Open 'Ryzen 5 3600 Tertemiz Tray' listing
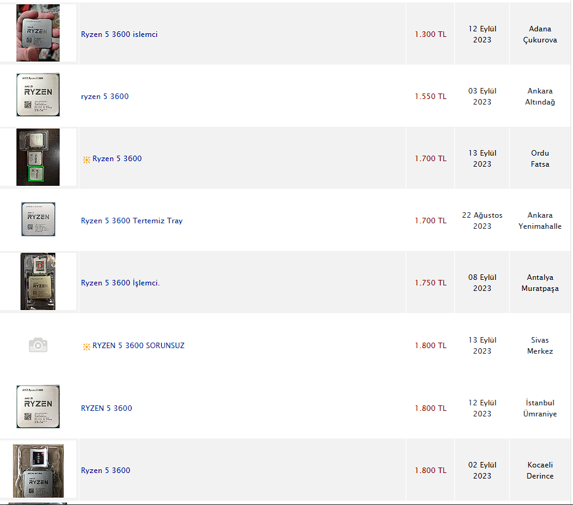 (x=132, y=221)
